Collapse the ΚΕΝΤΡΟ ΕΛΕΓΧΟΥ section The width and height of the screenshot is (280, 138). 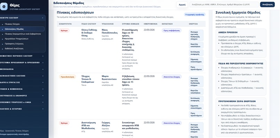(22, 18)
